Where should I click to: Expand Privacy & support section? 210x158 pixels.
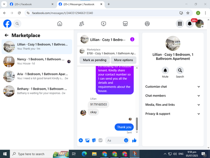173,114
